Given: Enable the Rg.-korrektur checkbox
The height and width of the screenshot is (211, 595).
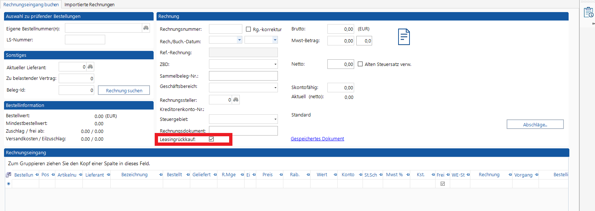Looking at the screenshot, I should (x=248, y=29).
